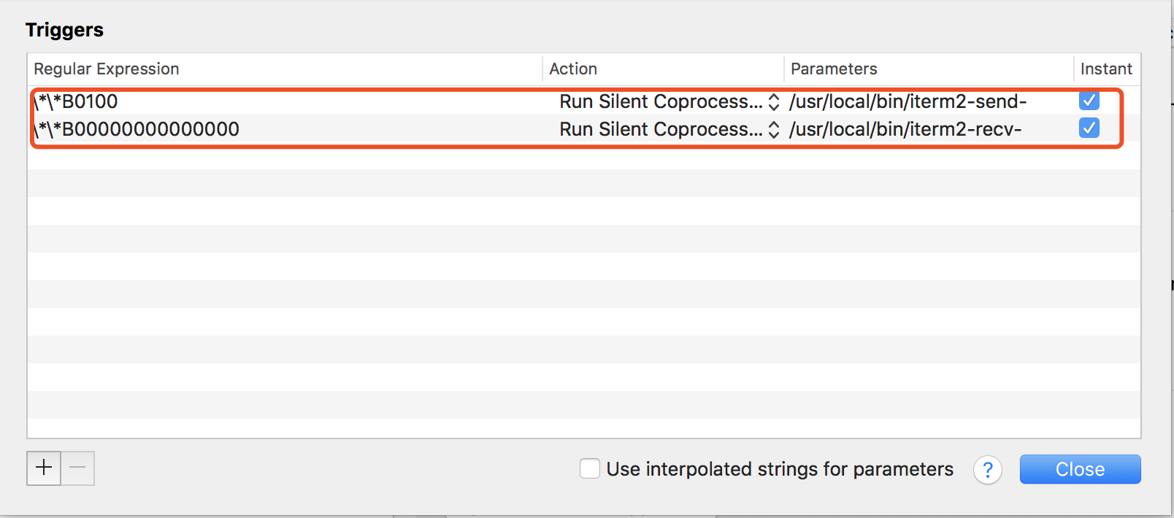Click the first empty row in triggers table

click(x=584, y=156)
